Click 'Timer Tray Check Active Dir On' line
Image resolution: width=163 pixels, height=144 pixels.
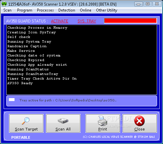point(42,79)
